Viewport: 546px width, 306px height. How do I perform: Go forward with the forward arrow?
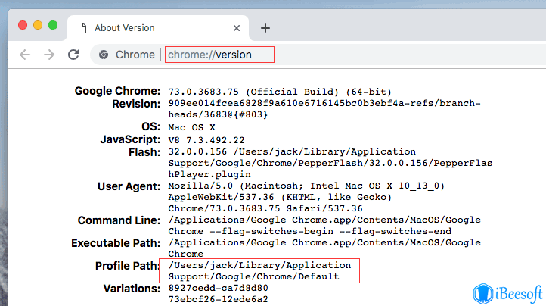[x=49, y=55]
